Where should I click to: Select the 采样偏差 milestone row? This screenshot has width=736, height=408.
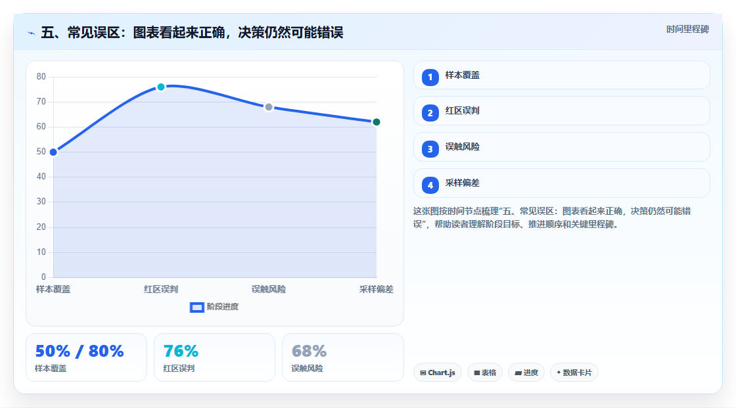tap(561, 183)
